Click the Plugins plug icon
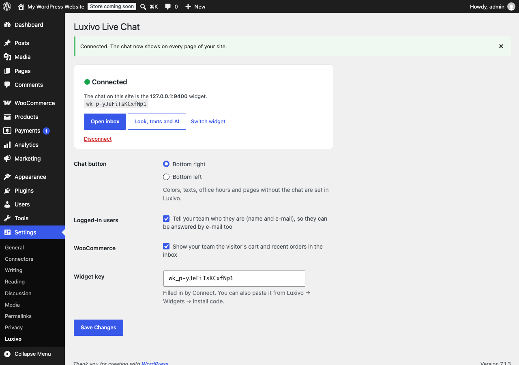The image size is (519, 365). (x=7, y=191)
